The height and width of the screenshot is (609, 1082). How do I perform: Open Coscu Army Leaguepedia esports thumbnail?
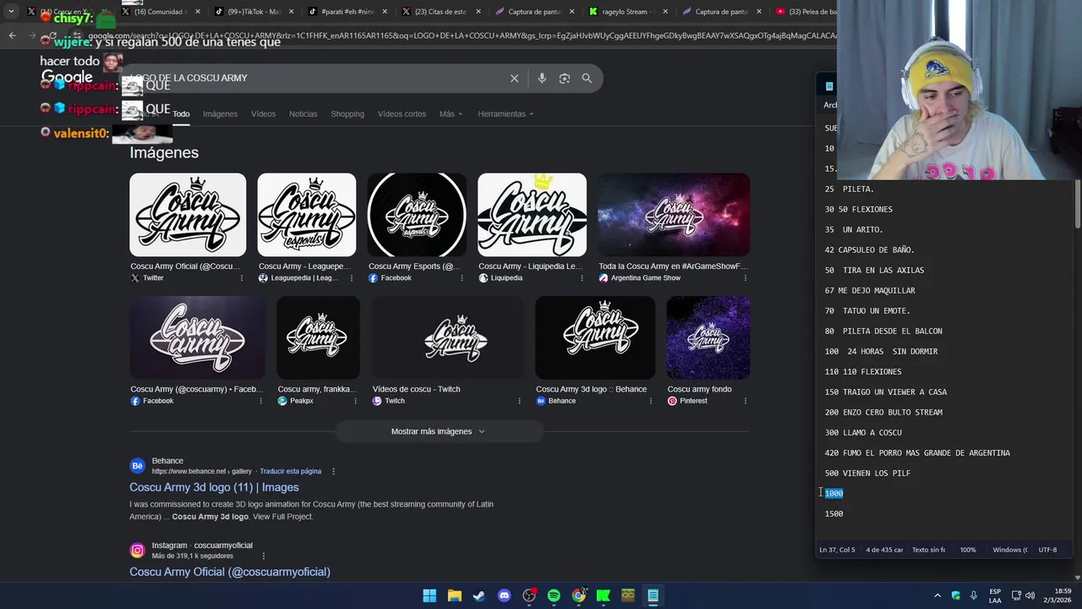(307, 215)
